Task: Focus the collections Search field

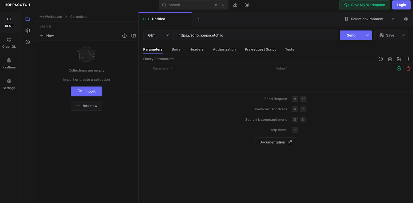Action: 86,26
